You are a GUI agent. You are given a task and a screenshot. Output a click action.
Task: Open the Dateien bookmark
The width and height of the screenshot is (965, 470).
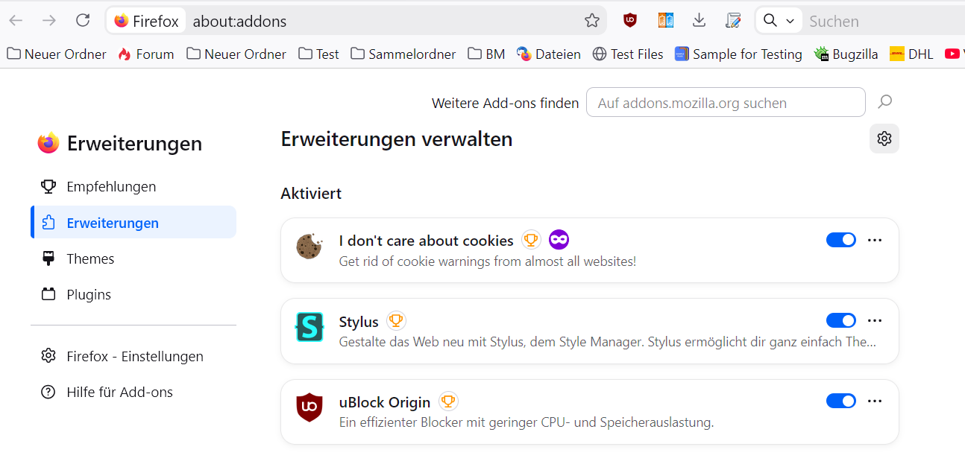point(549,54)
